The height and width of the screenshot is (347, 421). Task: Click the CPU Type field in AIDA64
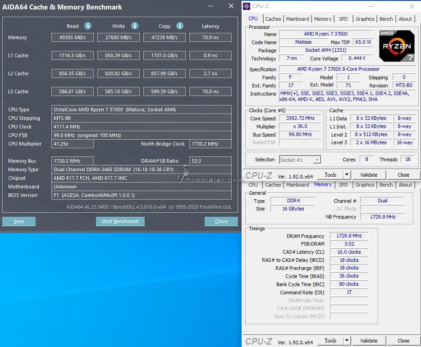142,110
